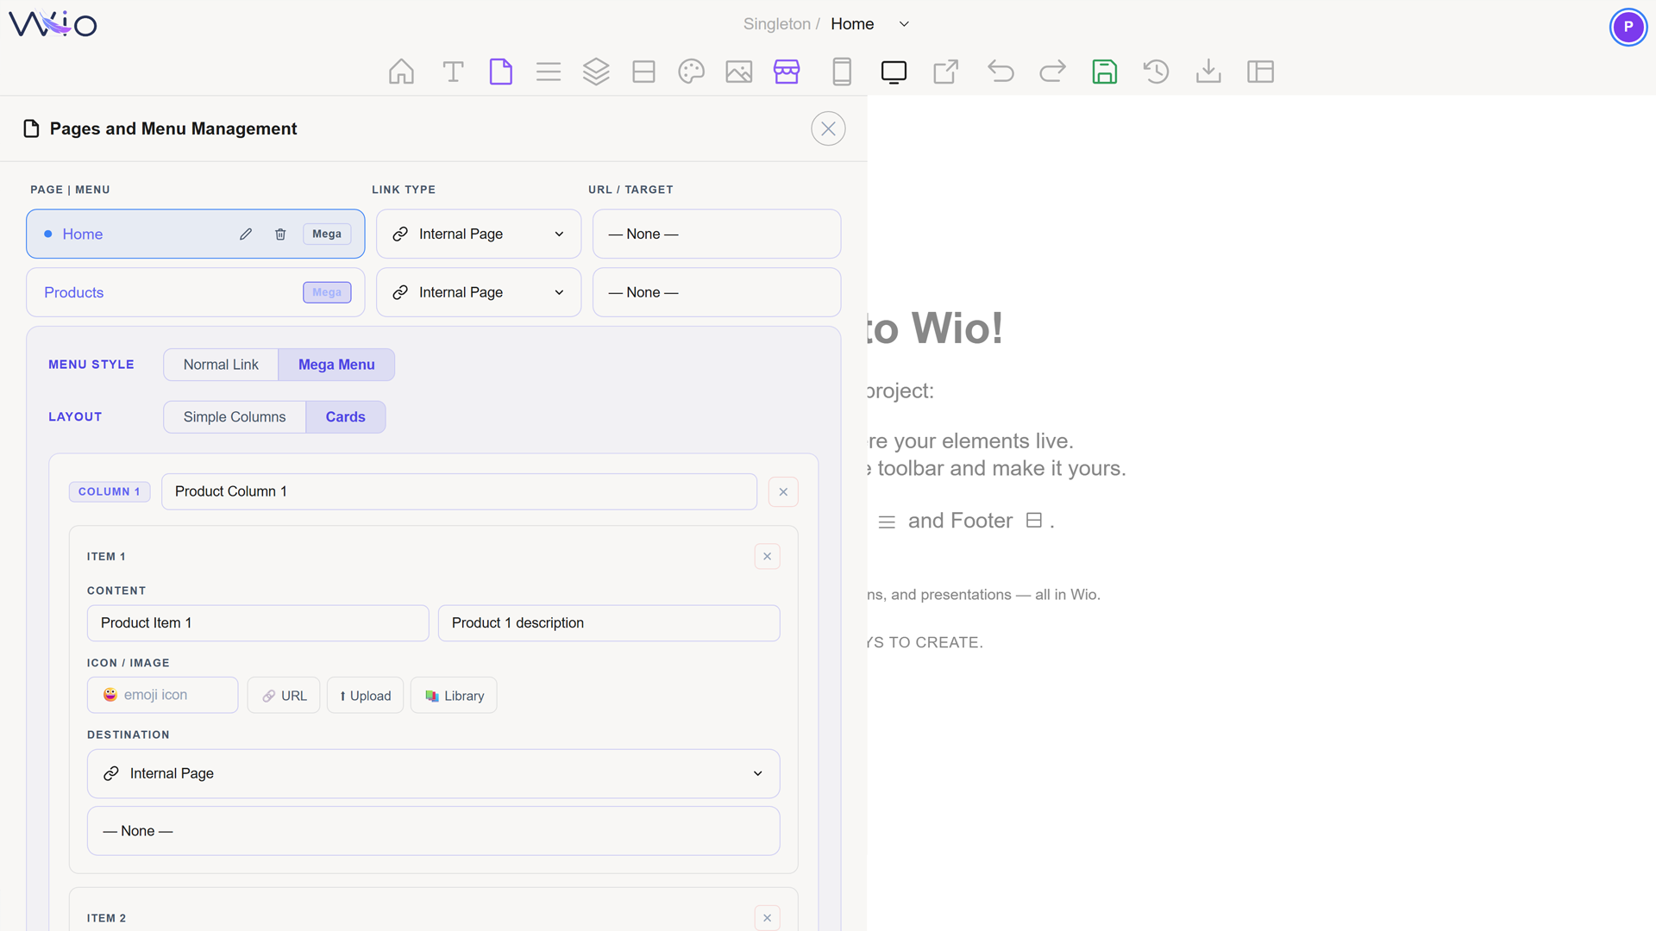Choose Cards layout
This screenshot has width=1656, height=931.
click(x=346, y=416)
